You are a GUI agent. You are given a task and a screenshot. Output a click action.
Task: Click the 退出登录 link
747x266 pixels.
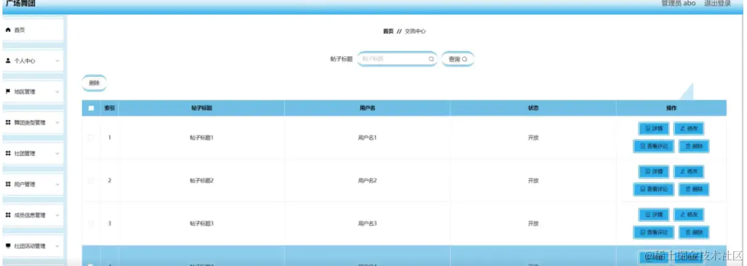click(717, 3)
